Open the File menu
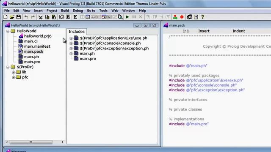This screenshot has height=152, width=271. pyautogui.click(x=7, y=11)
